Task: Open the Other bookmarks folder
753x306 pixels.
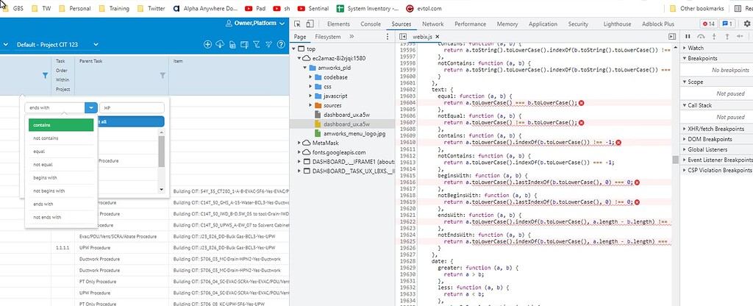Action: point(696,8)
